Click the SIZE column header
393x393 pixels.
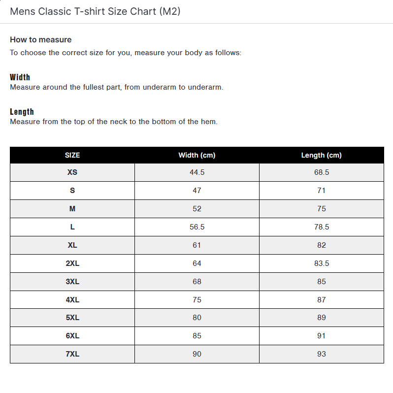[x=72, y=155]
